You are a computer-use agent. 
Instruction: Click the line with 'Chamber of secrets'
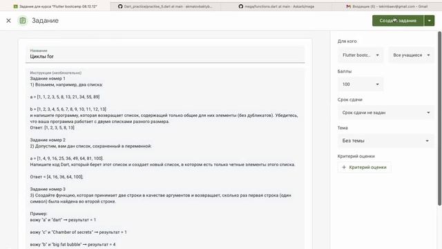[x=78, y=232]
